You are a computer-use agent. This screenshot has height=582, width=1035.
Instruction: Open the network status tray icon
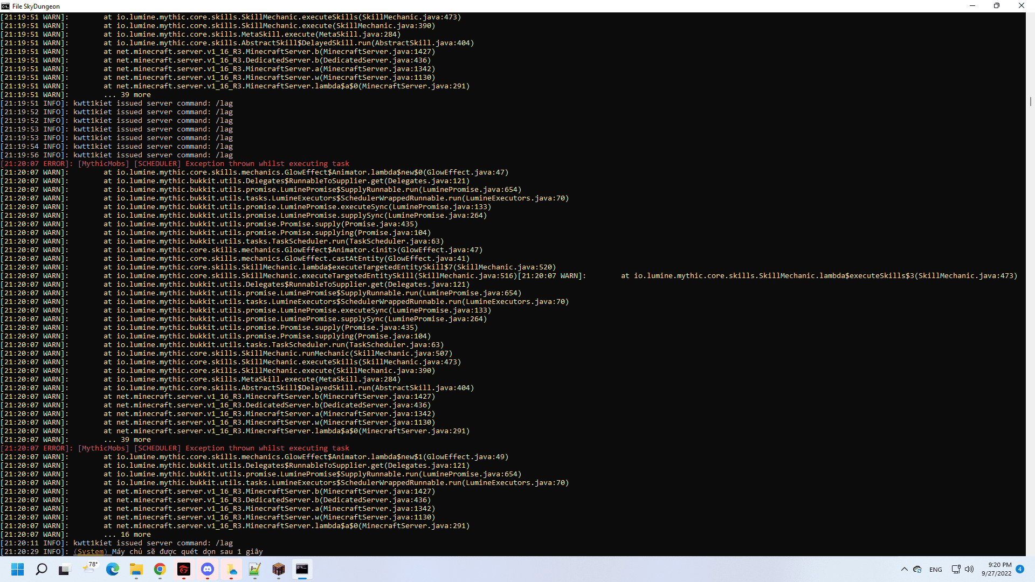[x=956, y=569]
